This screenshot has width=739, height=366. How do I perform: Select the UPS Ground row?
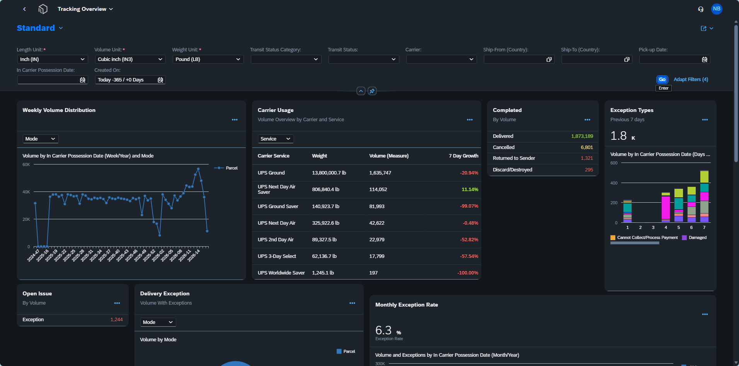click(x=366, y=173)
